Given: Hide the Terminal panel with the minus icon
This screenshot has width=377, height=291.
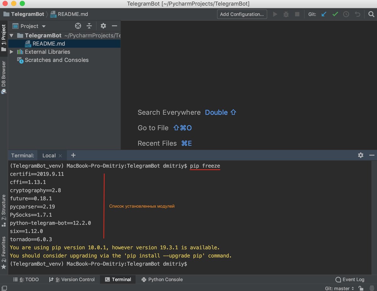Looking at the screenshot, I should tap(372, 155).
